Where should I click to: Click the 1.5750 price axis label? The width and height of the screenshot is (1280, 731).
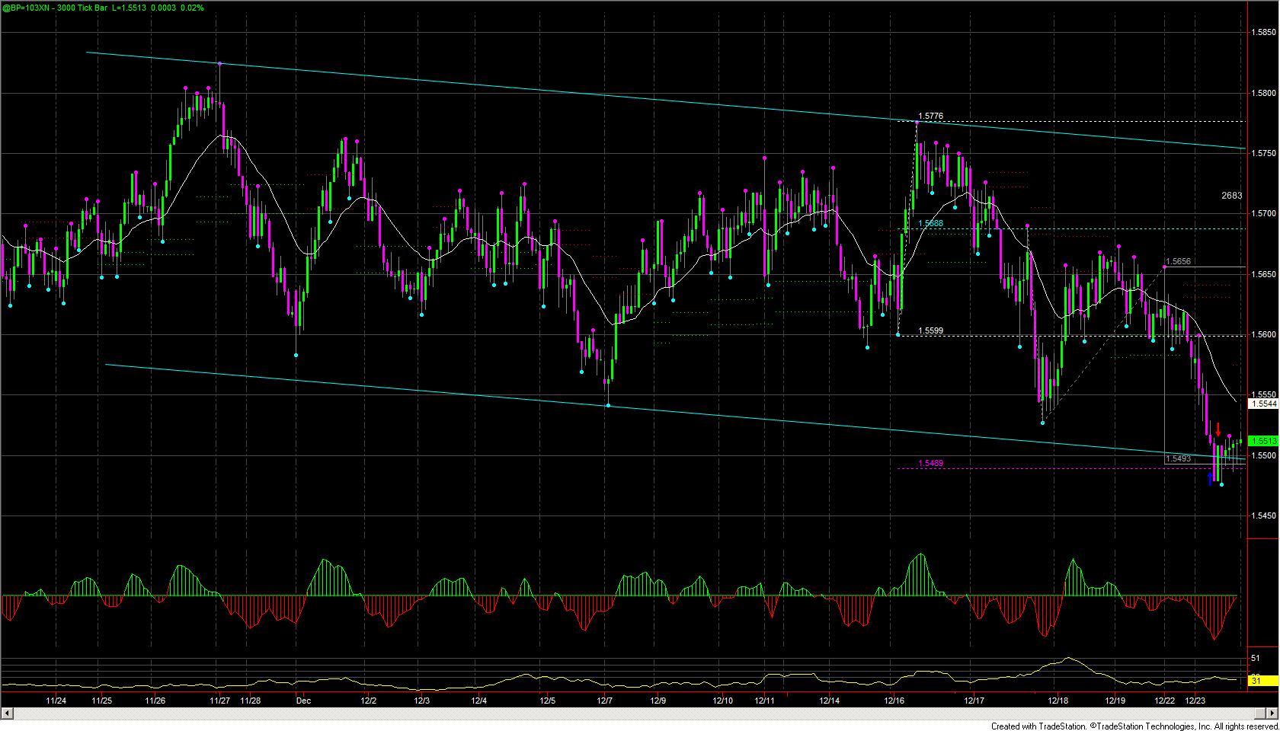tap(1264, 153)
